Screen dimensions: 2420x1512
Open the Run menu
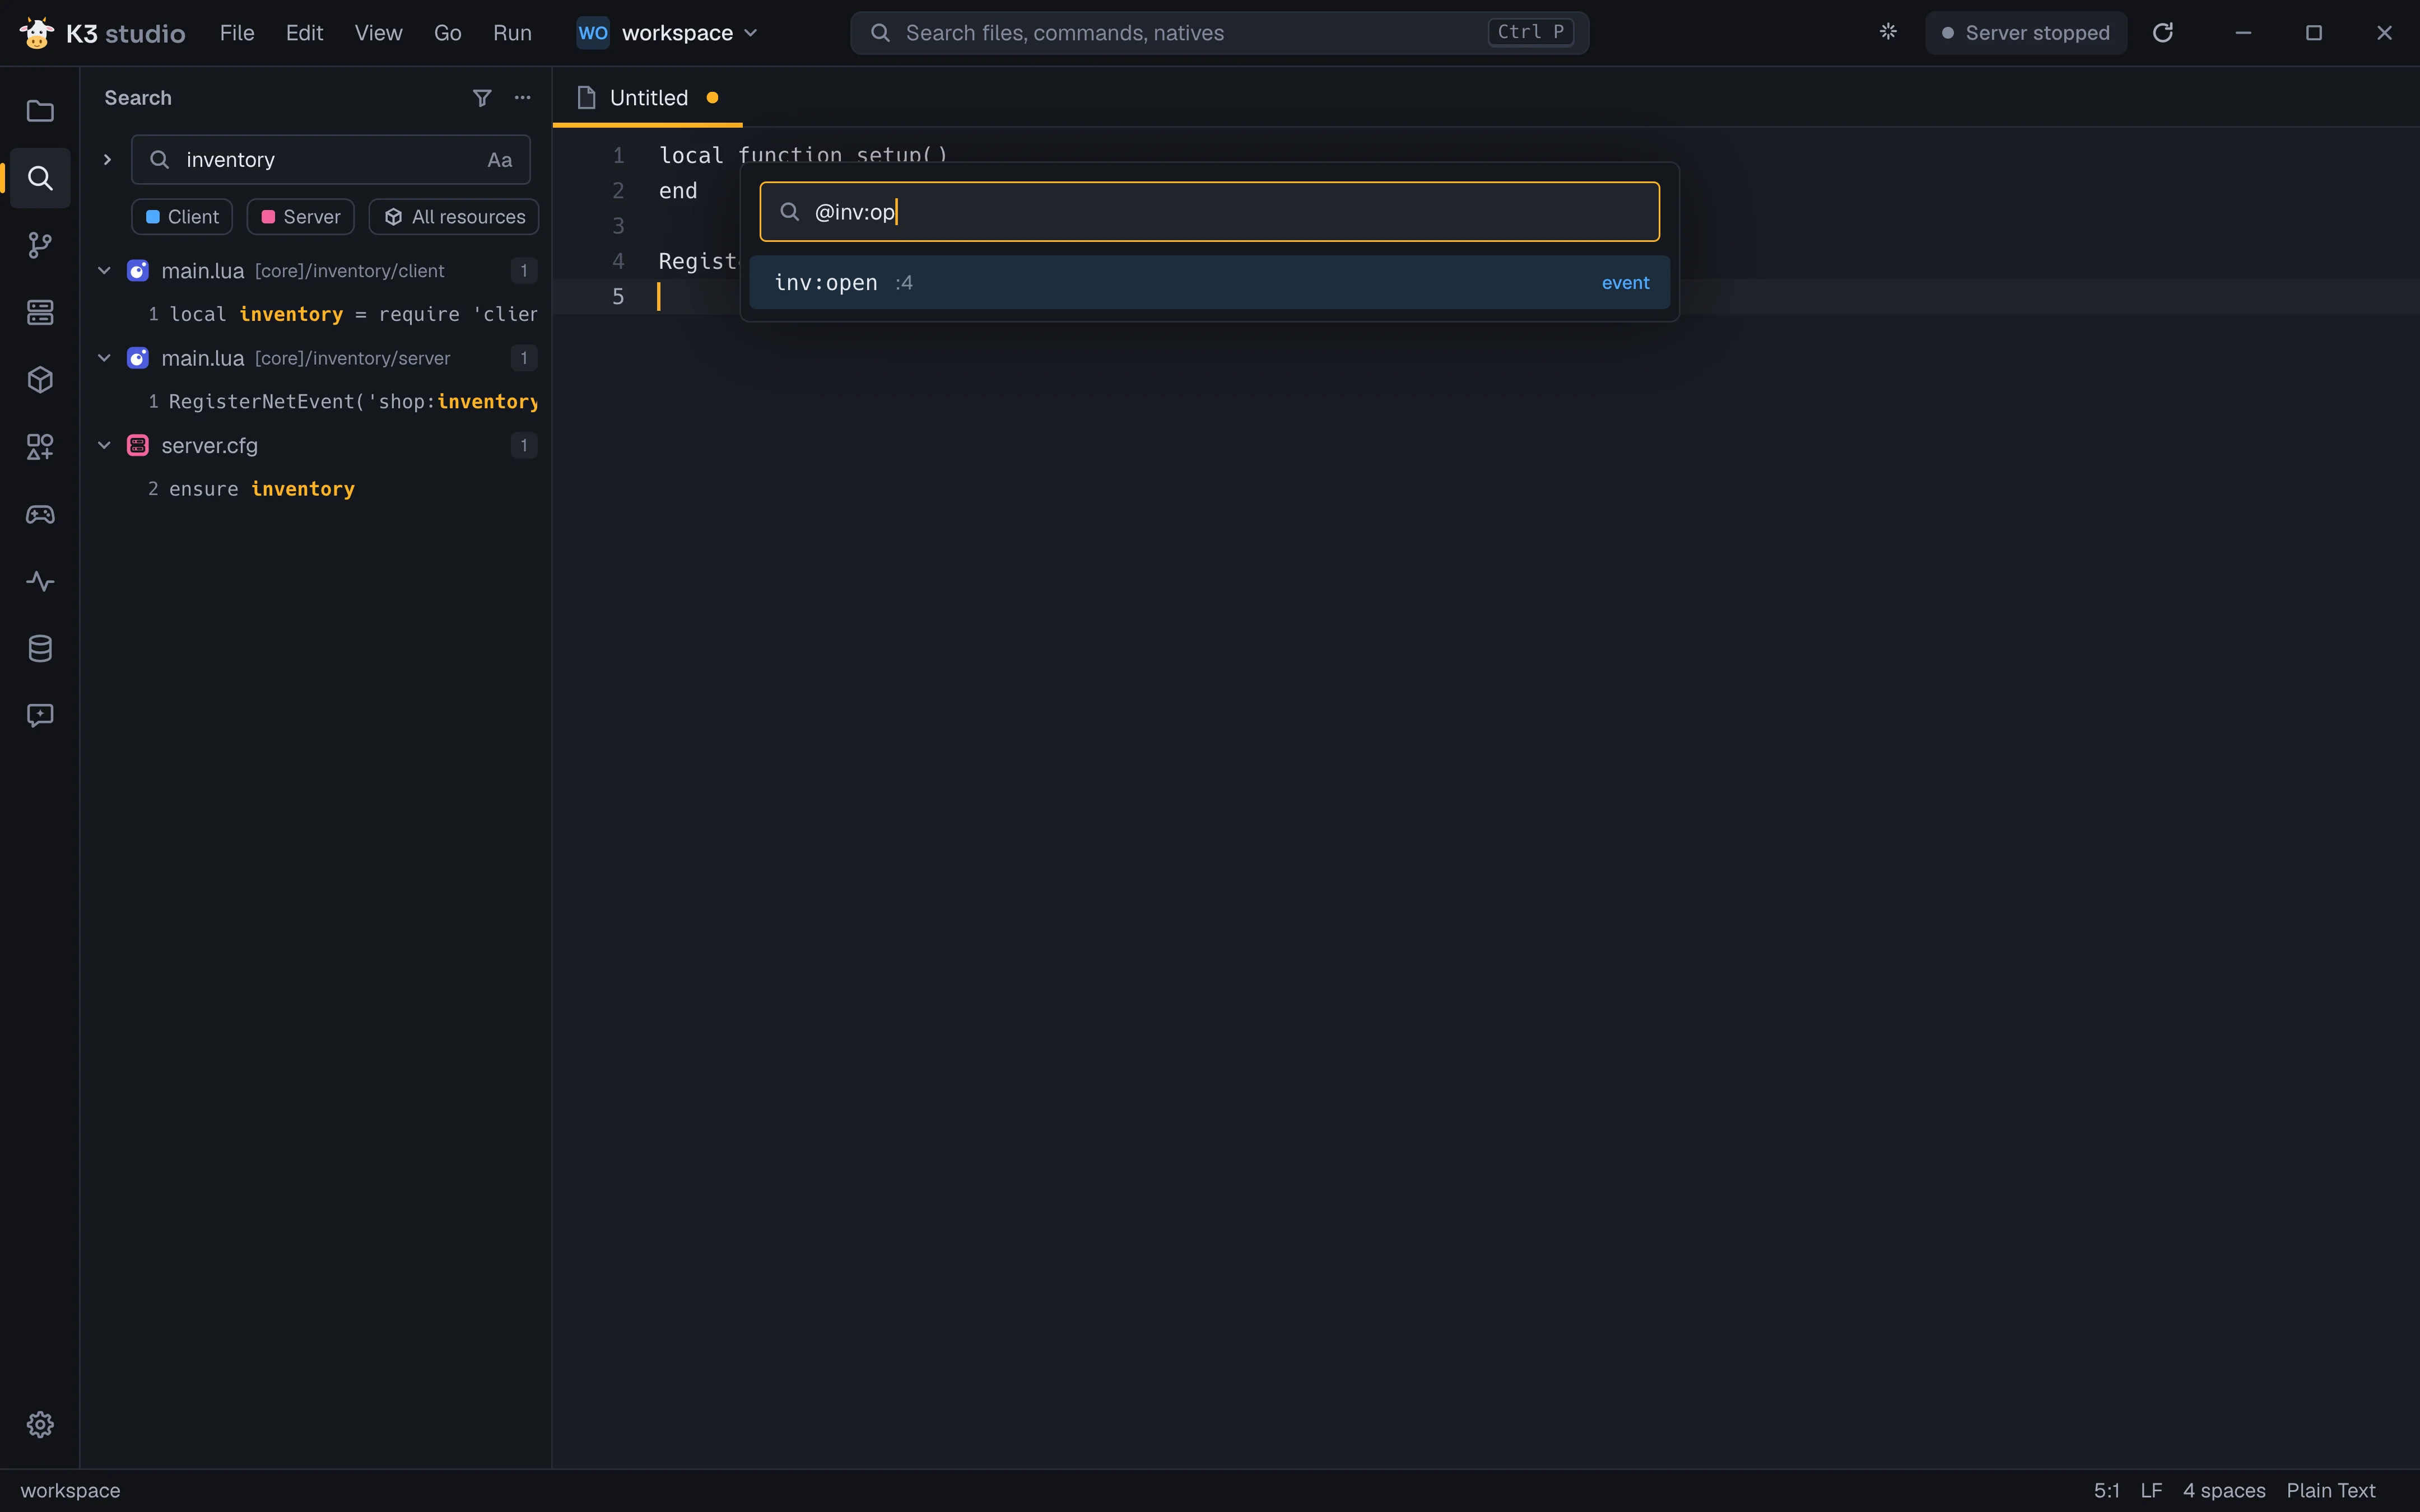pos(512,33)
